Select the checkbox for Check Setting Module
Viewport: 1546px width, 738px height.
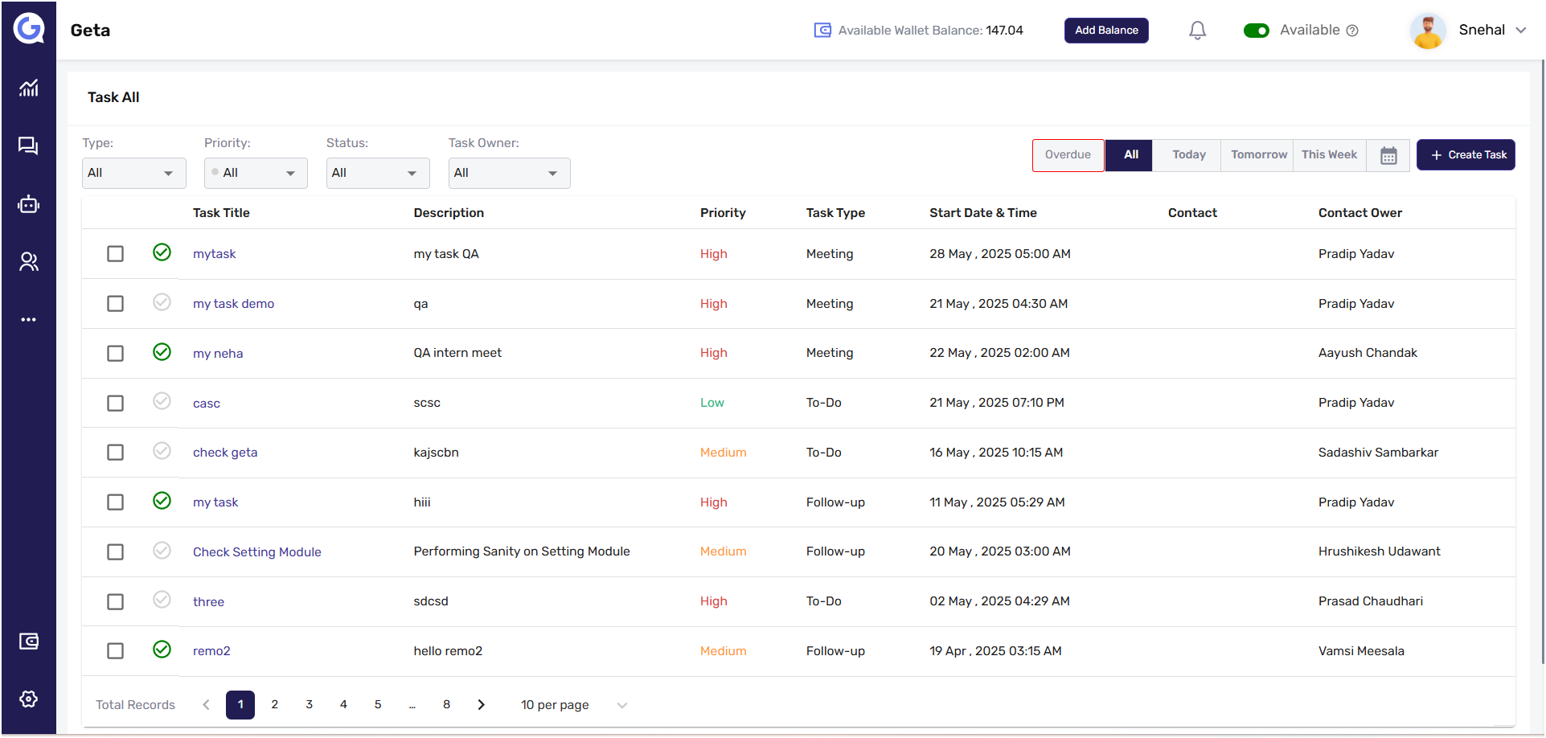pos(116,552)
